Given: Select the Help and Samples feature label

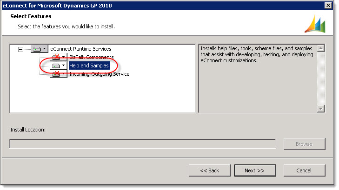Looking at the screenshot, I should click(89, 66).
